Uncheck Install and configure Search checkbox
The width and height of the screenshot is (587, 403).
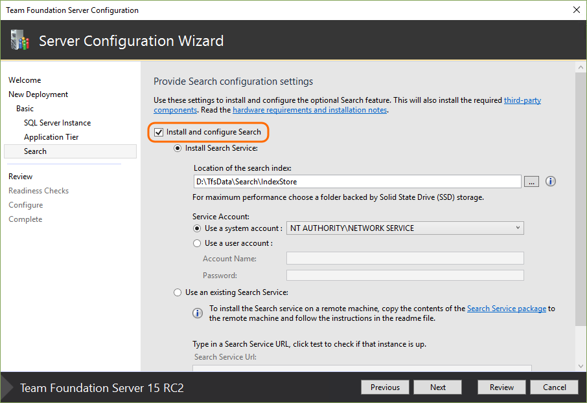pos(159,132)
